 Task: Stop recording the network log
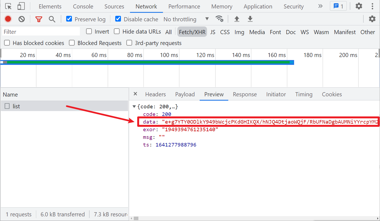tap(8, 19)
